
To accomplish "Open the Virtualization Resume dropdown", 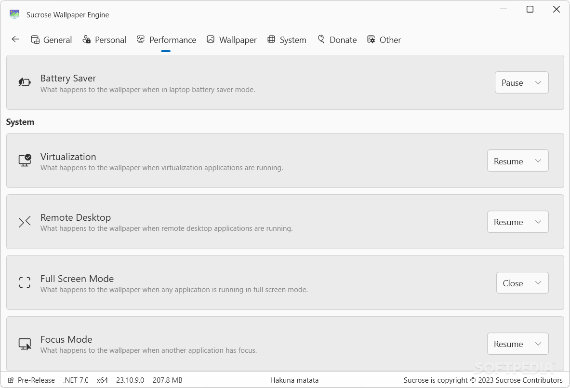I will tap(517, 161).
